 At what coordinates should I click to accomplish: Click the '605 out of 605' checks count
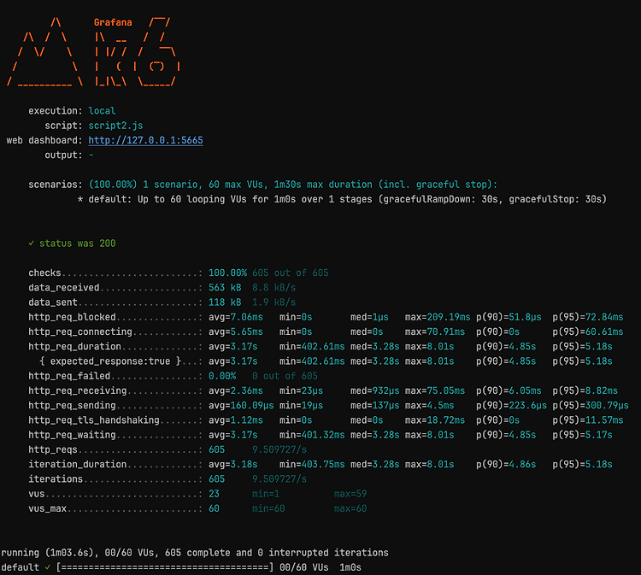(x=291, y=273)
